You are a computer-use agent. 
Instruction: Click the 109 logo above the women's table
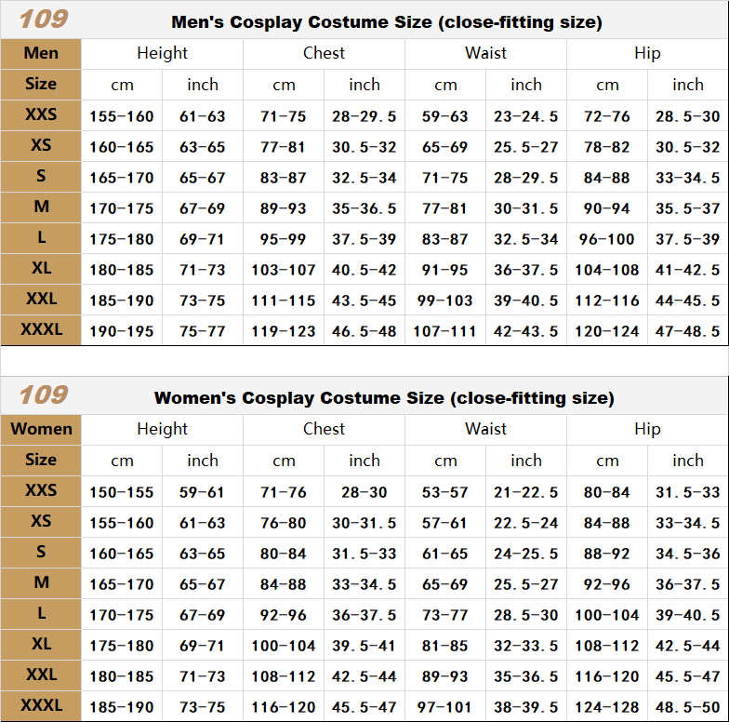(43, 394)
